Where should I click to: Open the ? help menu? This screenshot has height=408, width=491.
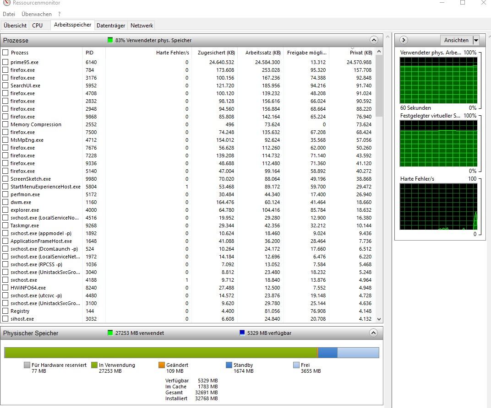click(59, 14)
